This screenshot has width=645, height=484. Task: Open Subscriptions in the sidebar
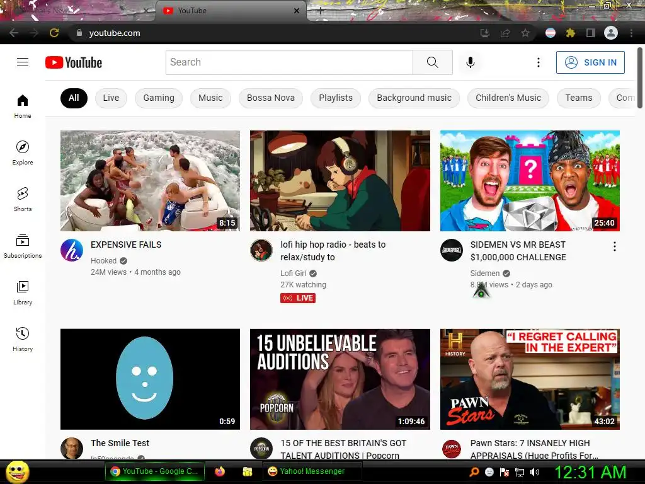[x=23, y=246]
